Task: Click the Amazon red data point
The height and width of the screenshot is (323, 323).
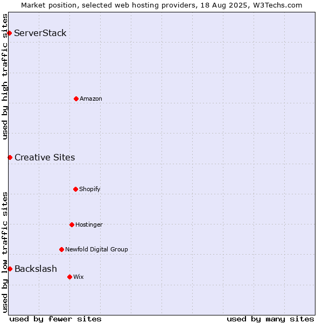Action: (76, 99)
